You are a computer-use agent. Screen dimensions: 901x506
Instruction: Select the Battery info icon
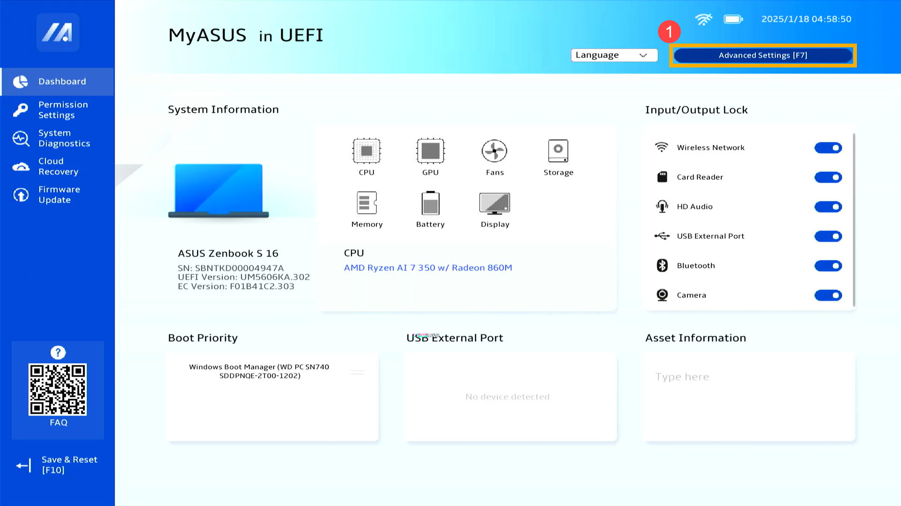430,203
